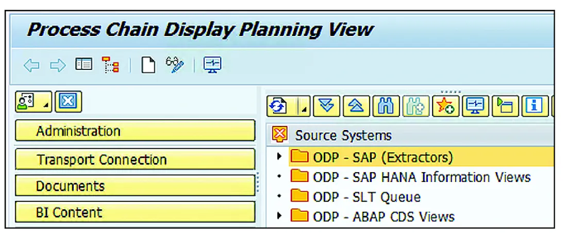Create new with the blank page icon
The width and height of the screenshot is (567, 240).
(147, 65)
